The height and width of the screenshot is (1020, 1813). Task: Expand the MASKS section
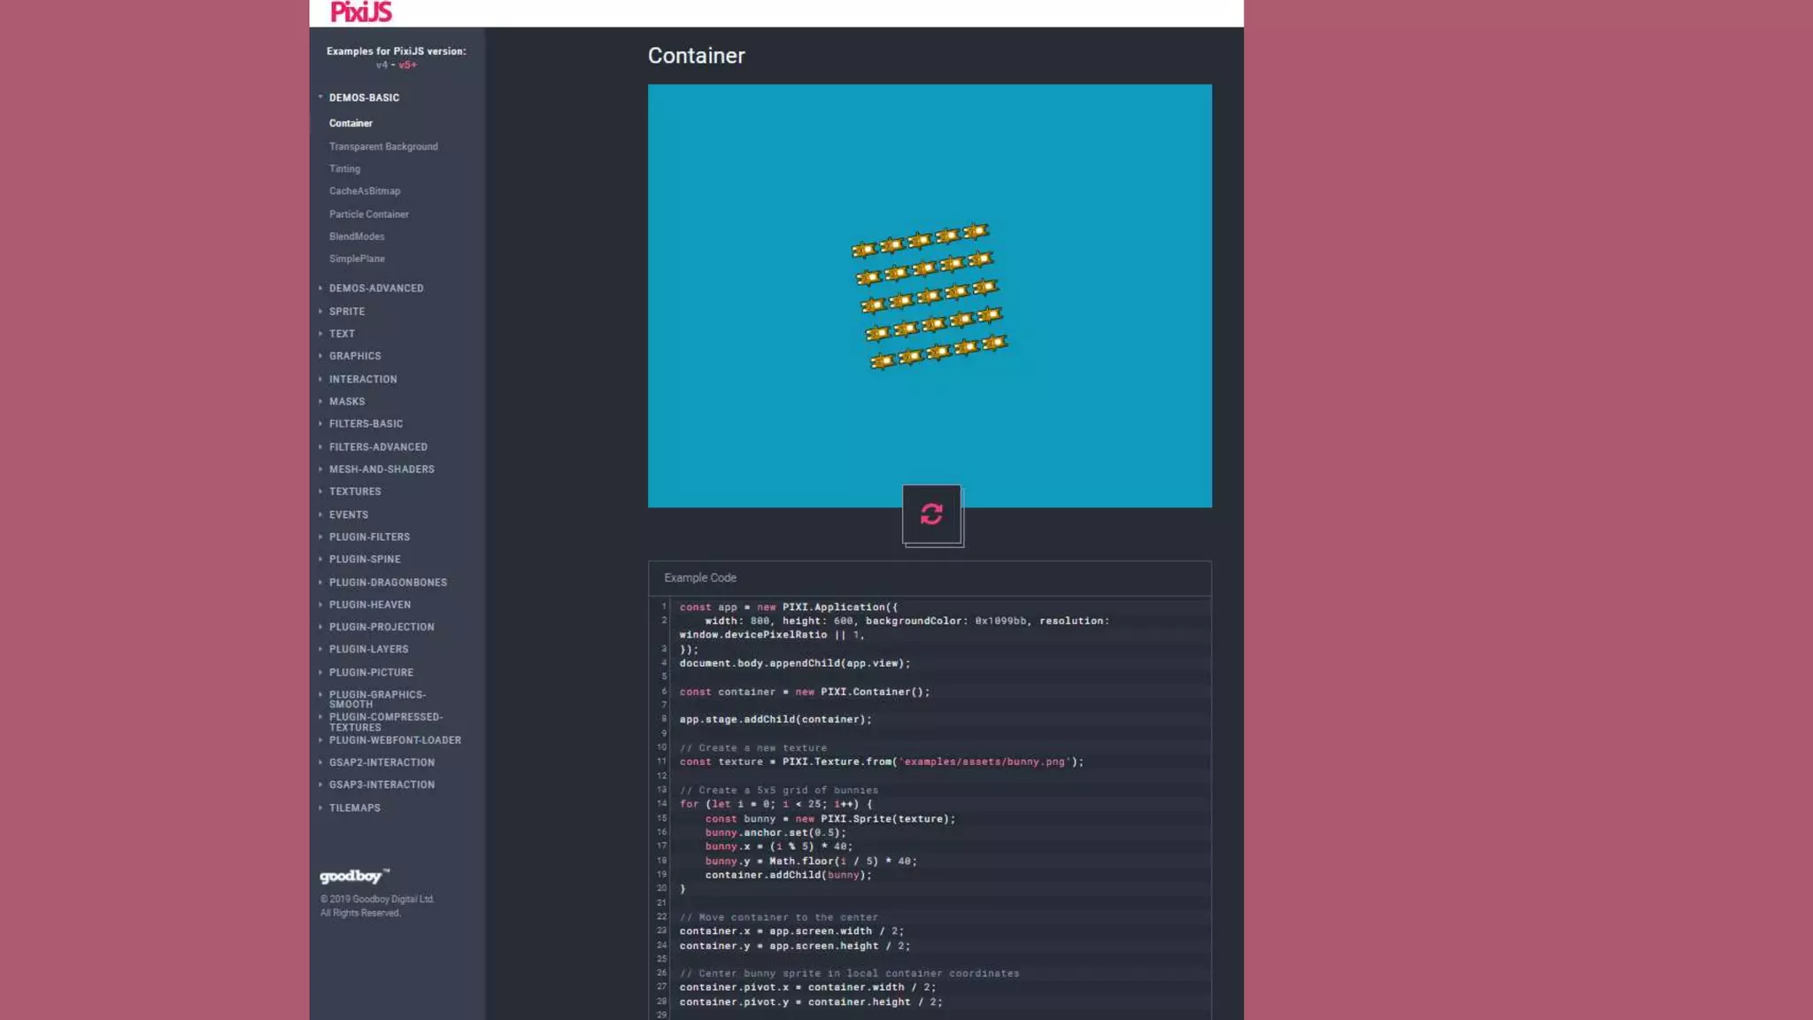pos(346,402)
